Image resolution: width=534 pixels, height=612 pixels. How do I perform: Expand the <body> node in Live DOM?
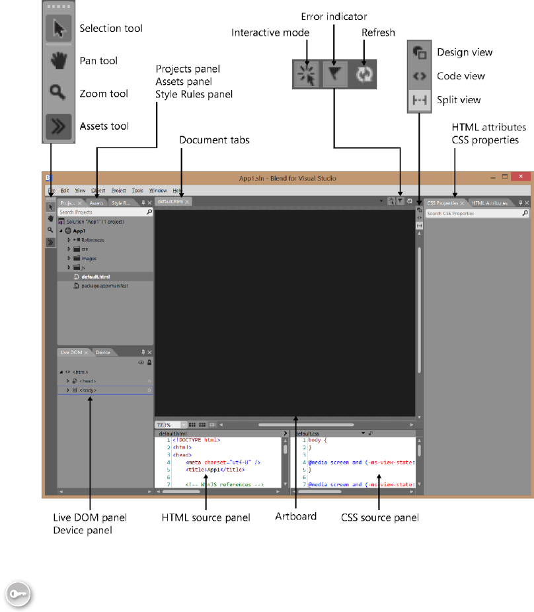click(68, 390)
